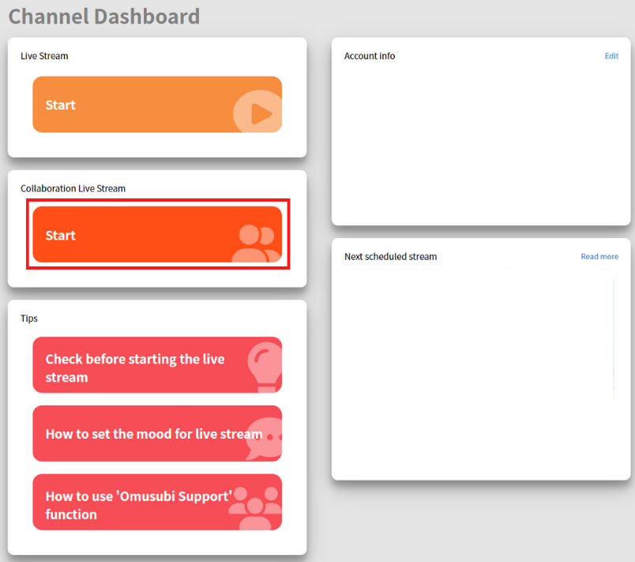Start the Collaboration Live Stream

(x=157, y=235)
